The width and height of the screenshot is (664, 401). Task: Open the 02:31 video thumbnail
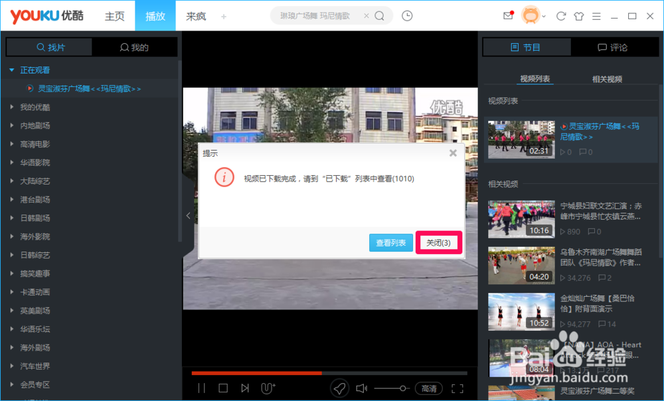point(521,139)
